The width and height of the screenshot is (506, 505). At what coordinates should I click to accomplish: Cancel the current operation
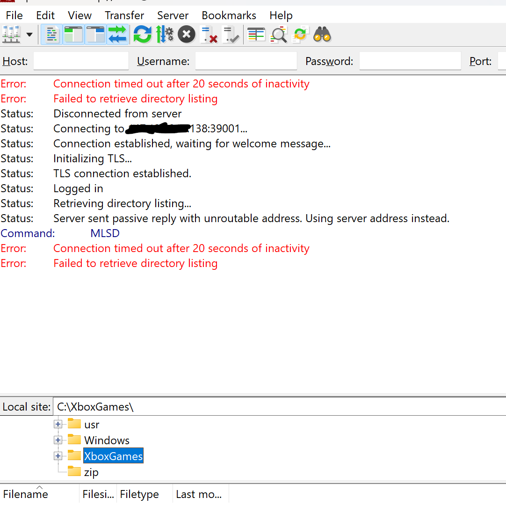[186, 34]
